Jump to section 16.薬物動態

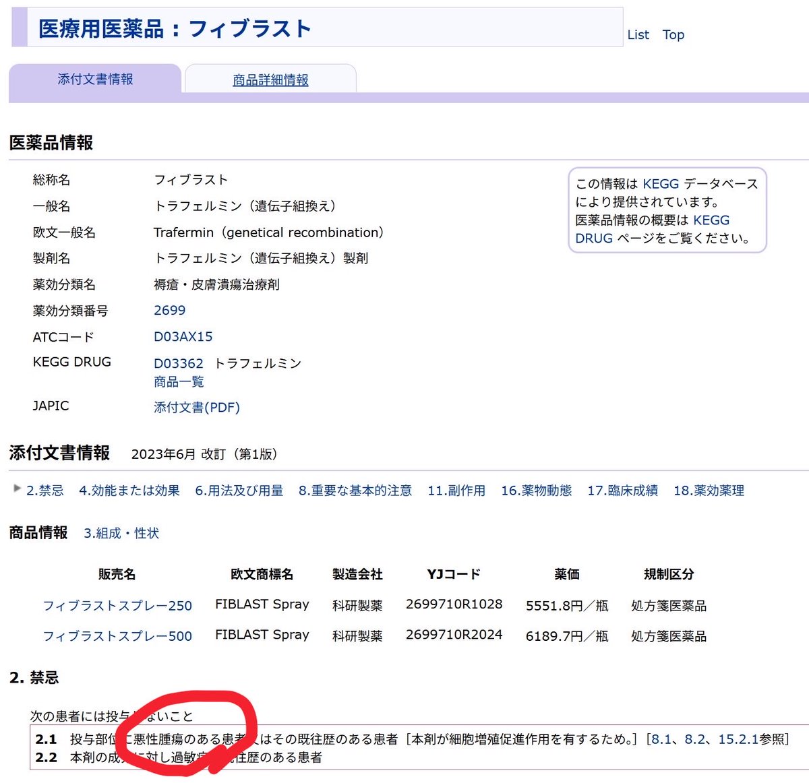[536, 491]
